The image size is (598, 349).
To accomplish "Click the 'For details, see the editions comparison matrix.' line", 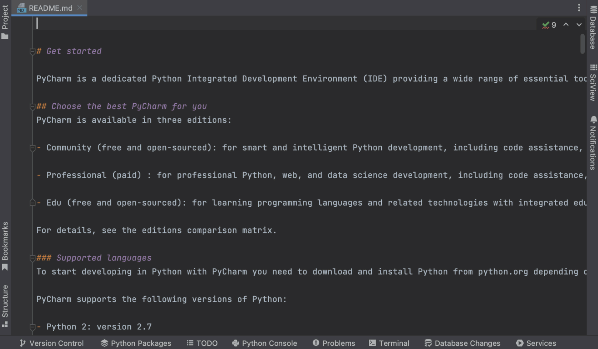I will click(157, 230).
